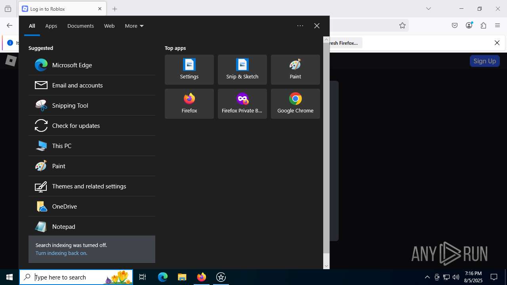Switch to Firefox on the taskbar
The width and height of the screenshot is (507, 285).
(202, 277)
